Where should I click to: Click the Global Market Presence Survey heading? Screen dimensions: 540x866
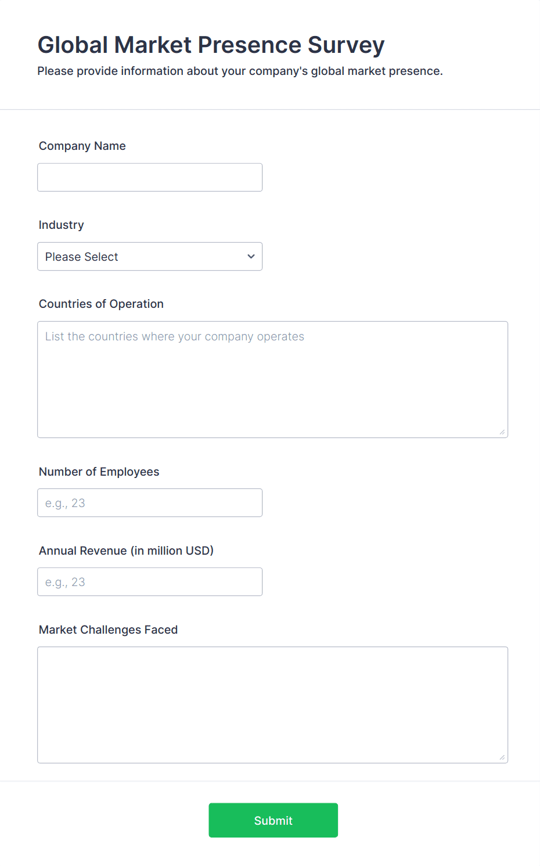(x=211, y=45)
